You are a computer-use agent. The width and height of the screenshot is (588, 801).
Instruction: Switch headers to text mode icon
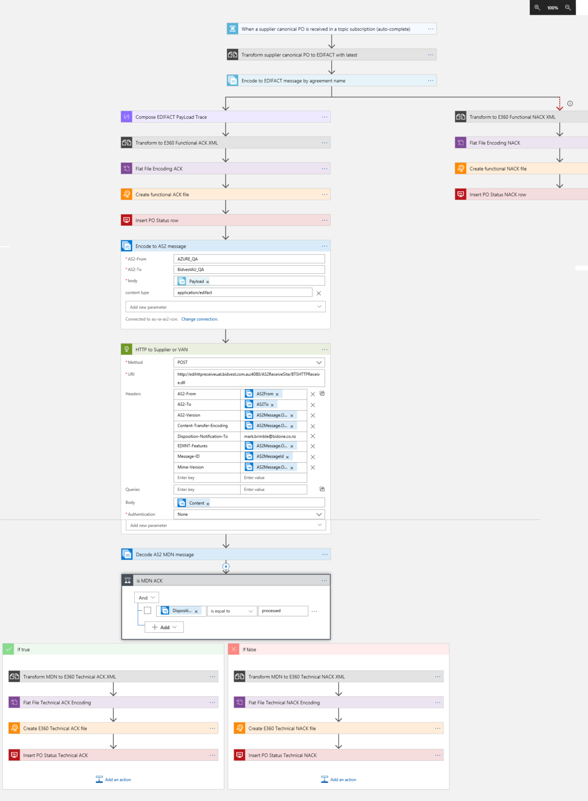[x=322, y=393]
